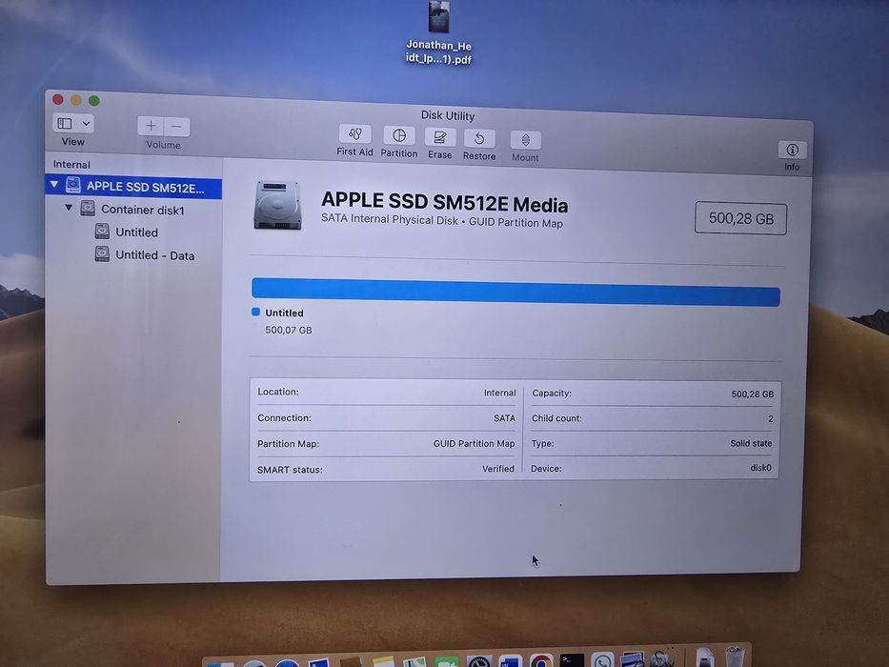The image size is (889, 667).
Task: Click the blue Untitled legend swatch
Action: [x=255, y=312]
